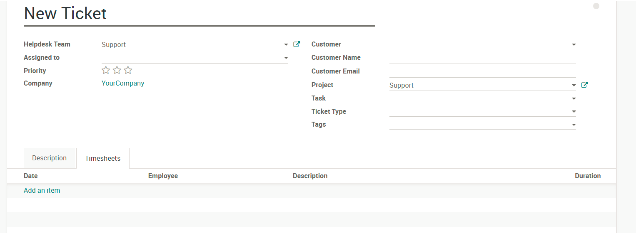
Task: Open the Project dropdown arrow
Action: 574,86
